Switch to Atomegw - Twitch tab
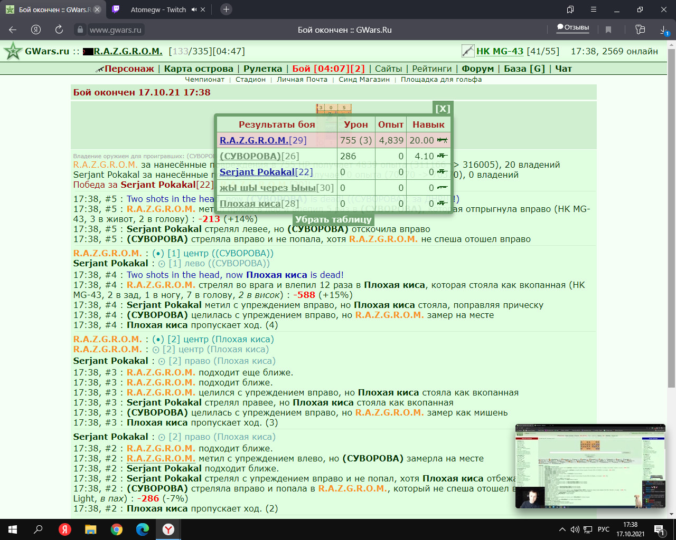This screenshot has height=540, width=676. [158, 9]
